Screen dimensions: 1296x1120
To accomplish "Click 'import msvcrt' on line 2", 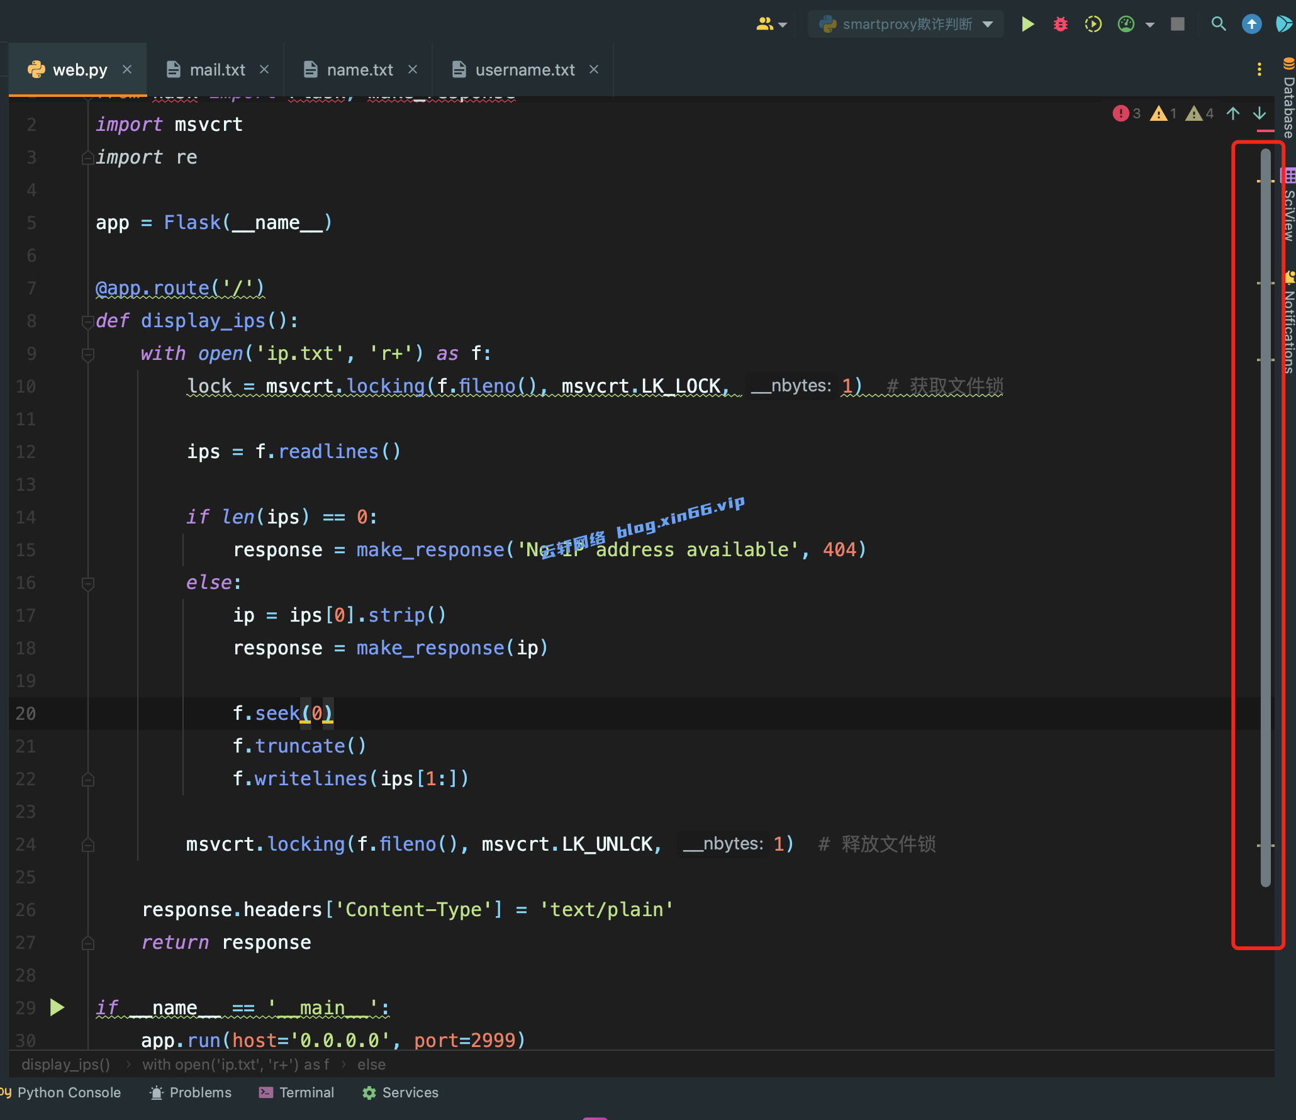I will point(169,125).
